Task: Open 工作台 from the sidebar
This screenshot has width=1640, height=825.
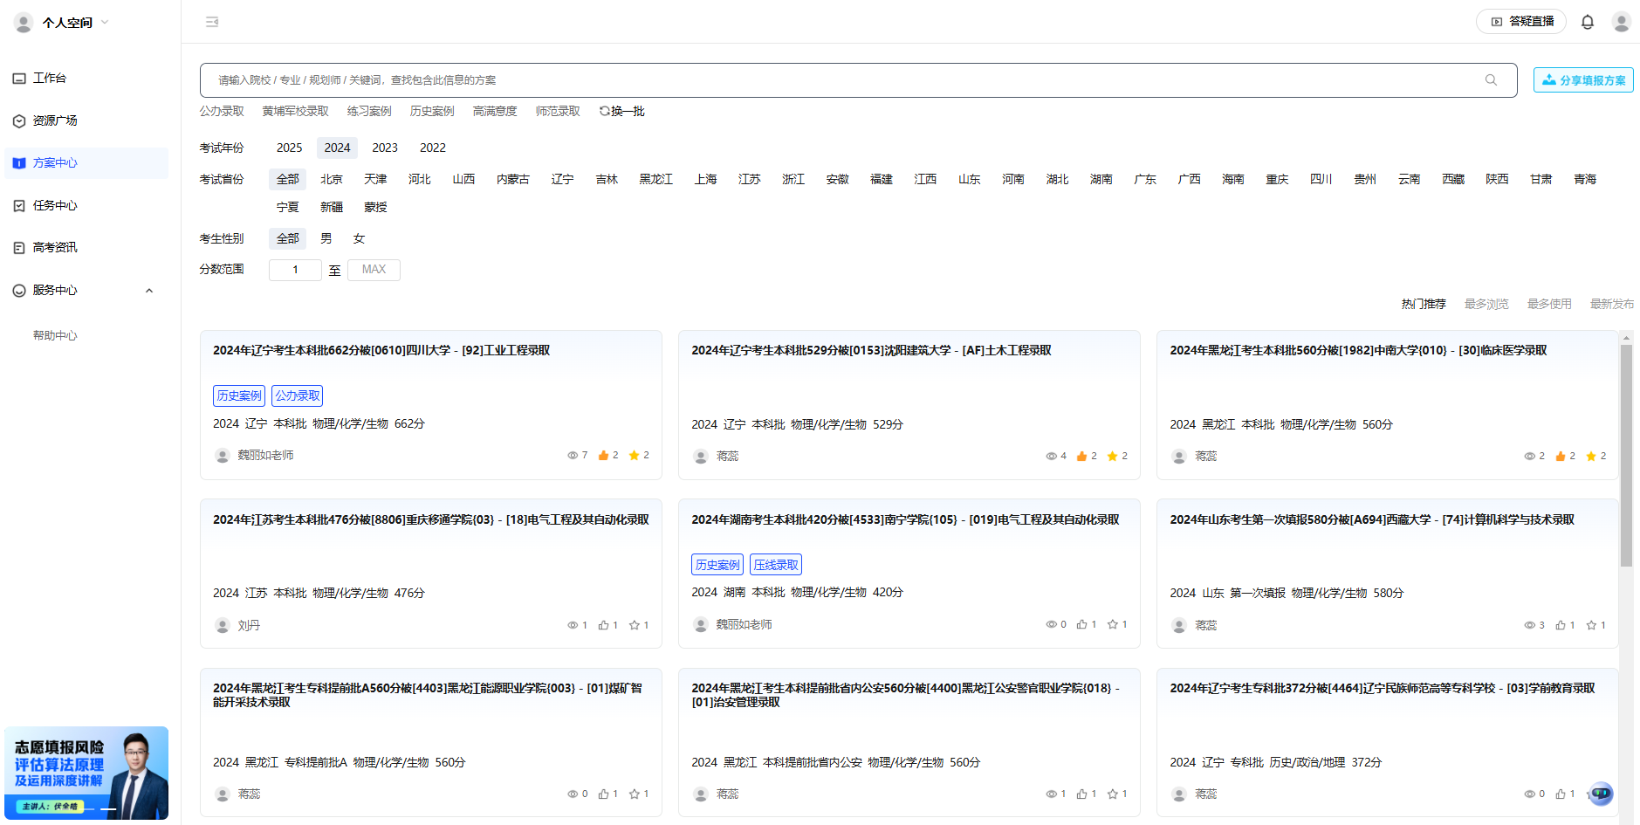Action: point(51,78)
